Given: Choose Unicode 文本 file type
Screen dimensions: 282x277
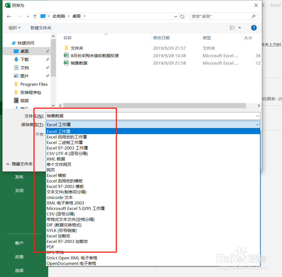Looking at the screenshot, I should point(60,197).
